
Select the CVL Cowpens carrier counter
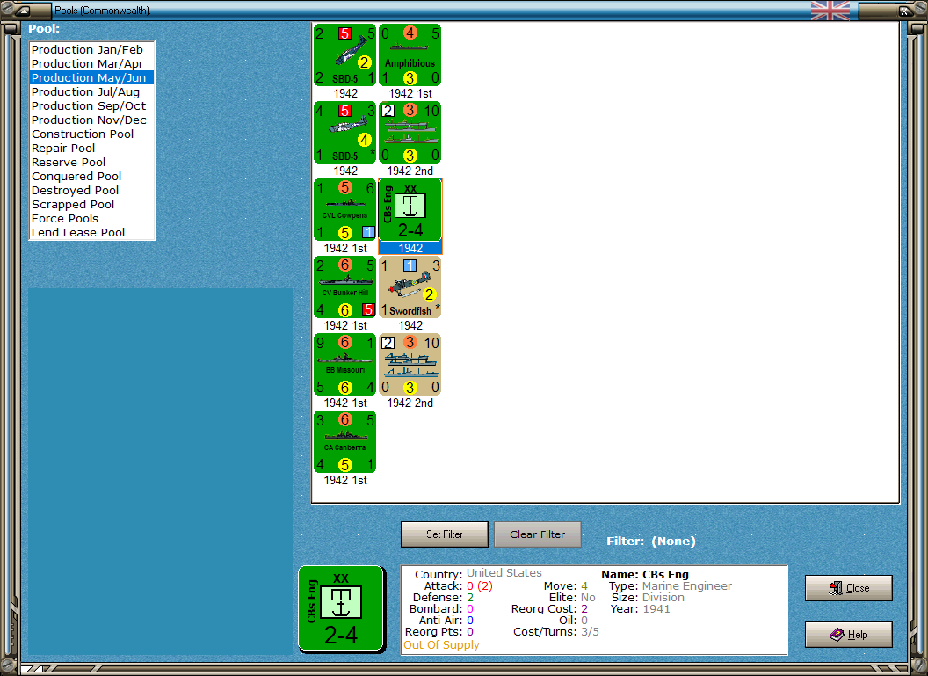[345, 210]
